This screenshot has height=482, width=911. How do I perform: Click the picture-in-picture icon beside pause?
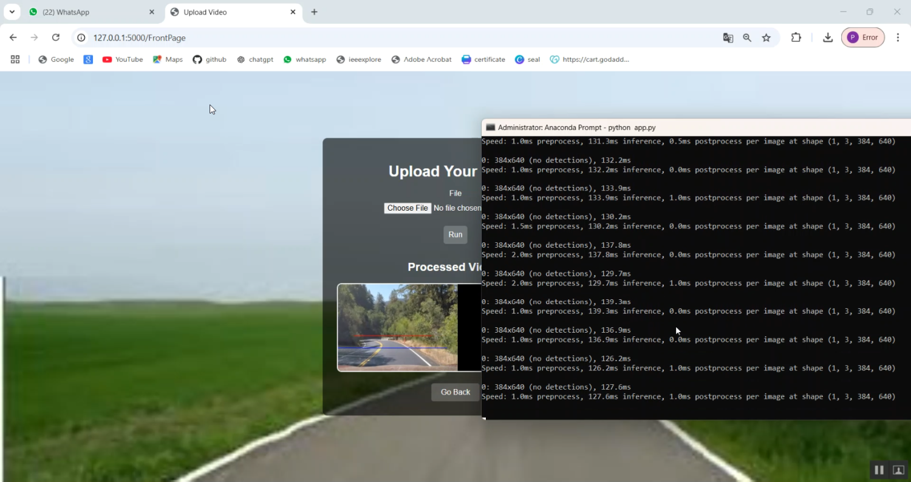click(898, 470)
